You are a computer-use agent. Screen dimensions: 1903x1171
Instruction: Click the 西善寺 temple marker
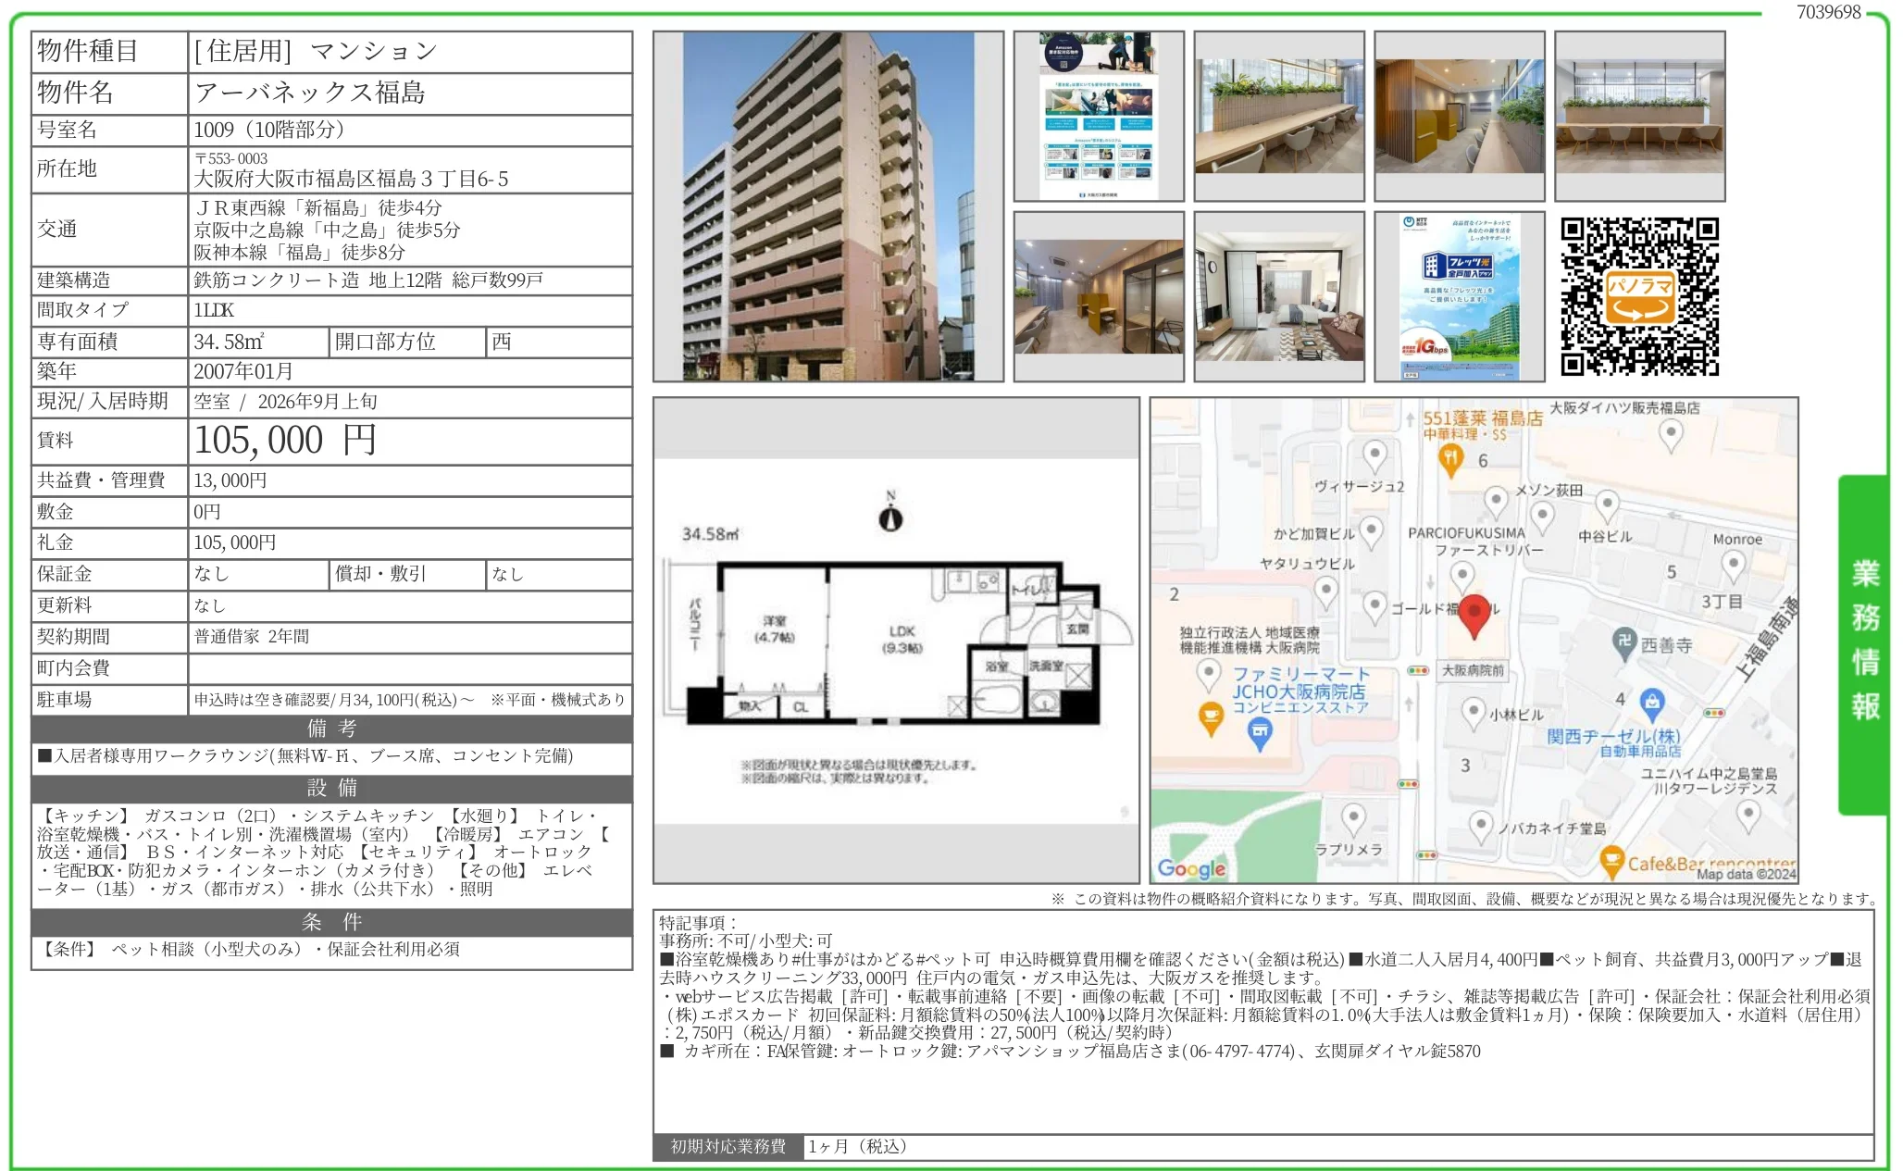(x=1624, y=642)
